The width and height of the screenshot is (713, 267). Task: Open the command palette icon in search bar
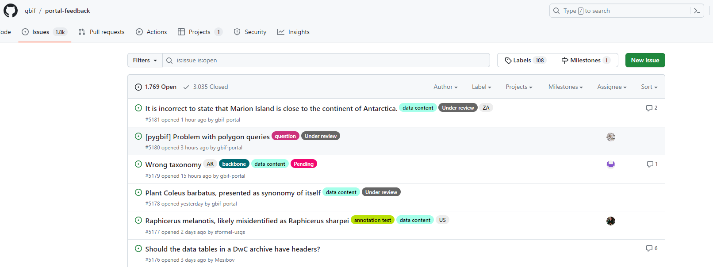[697, 11]
